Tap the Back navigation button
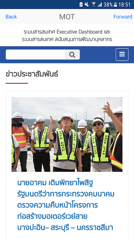Viewport: 134px width, 239px height. [11, 17]
